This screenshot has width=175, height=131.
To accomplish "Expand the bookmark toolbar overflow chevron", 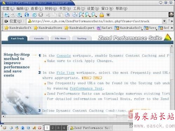I will [172, 28].
